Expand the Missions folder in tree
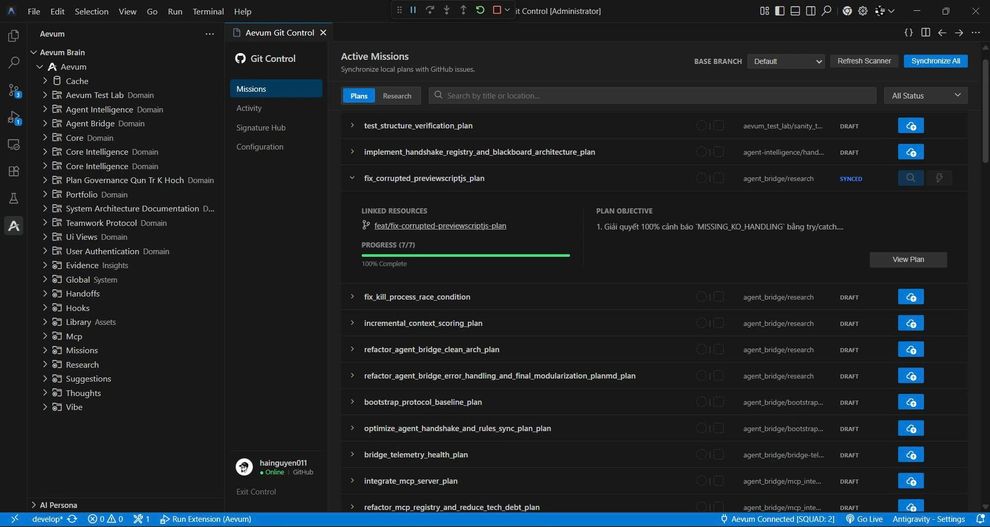Viewport: 990px width, 527px height. coord(82,351)
